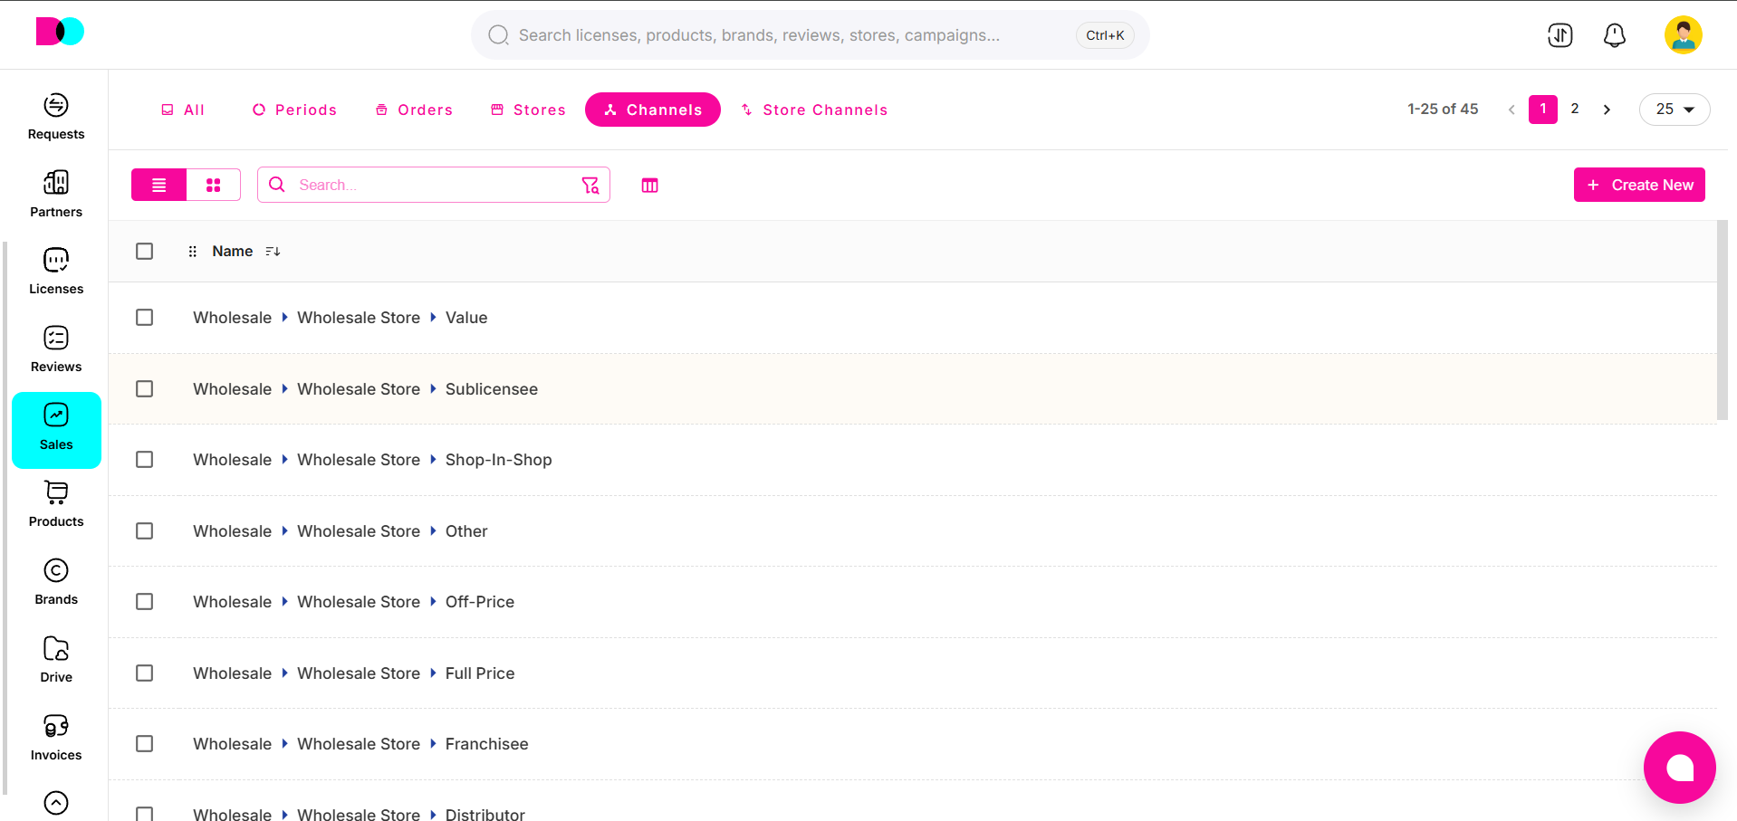Open the Invoices sidebar section

tap(56, 738)
